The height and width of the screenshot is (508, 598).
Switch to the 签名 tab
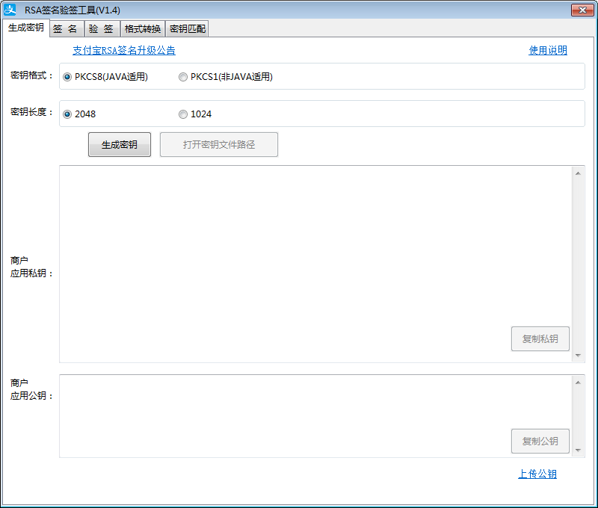(x=67, y=29)
